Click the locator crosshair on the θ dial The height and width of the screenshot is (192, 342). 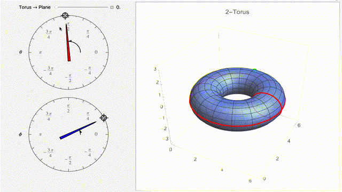pyautogui.click(x=65, y=15)
